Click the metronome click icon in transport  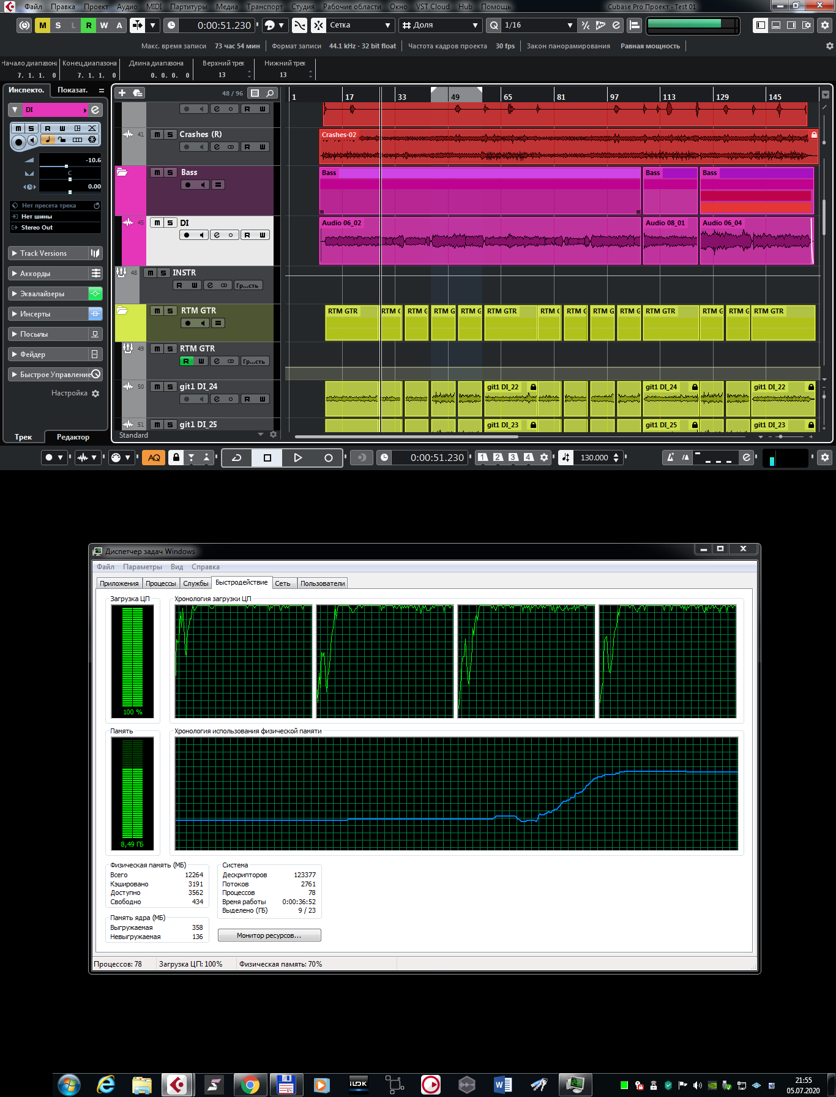[671, 457]
